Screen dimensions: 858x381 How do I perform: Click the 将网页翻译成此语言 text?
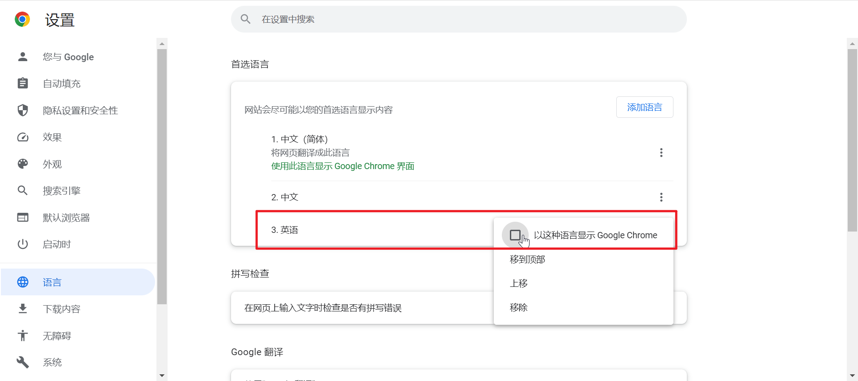[310, 153]
